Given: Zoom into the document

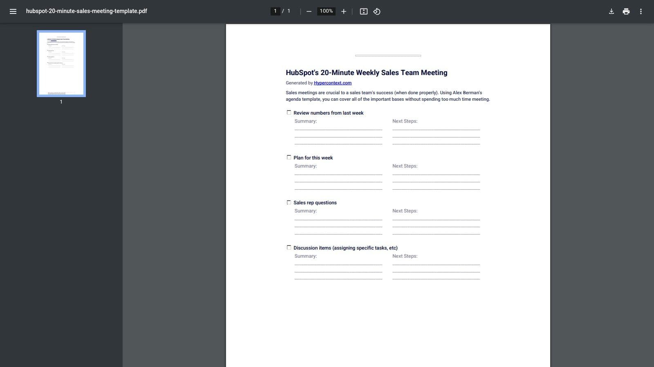Looking at the screenshot, I should coord(343,11).
